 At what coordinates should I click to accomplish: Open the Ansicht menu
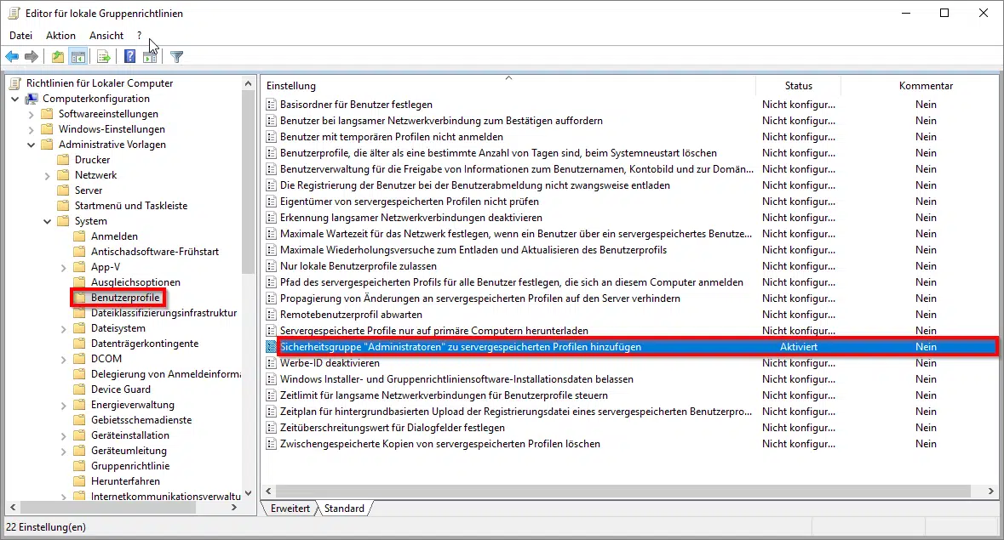[x=106, y=36]
